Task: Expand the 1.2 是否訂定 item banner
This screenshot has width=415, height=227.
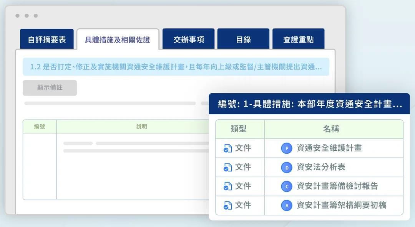Action: tap(176, 67)
